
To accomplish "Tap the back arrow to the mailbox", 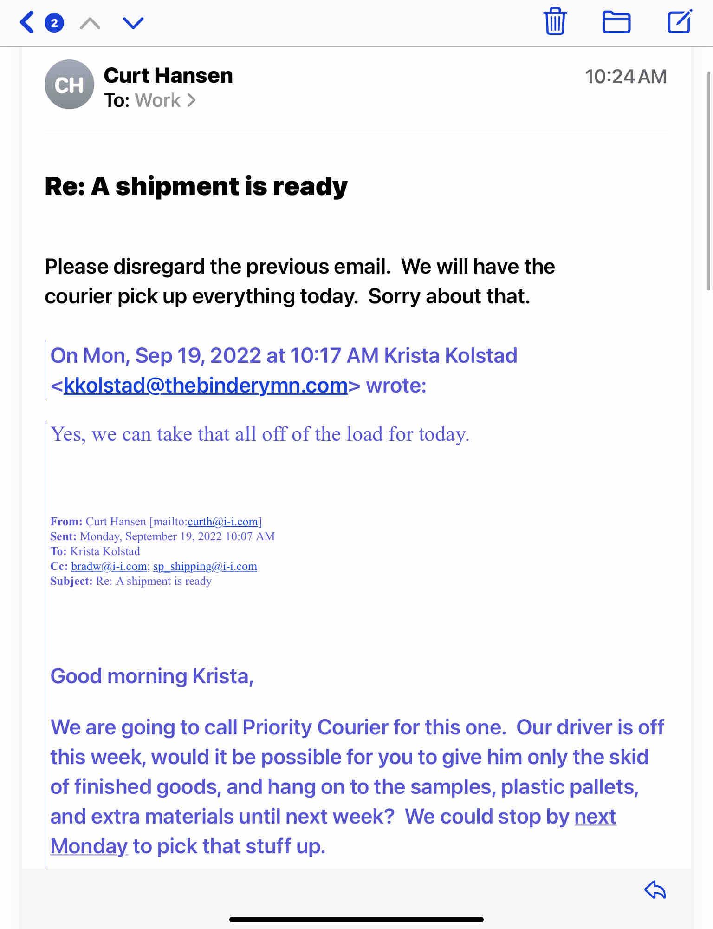I will (x=27, y=22).
